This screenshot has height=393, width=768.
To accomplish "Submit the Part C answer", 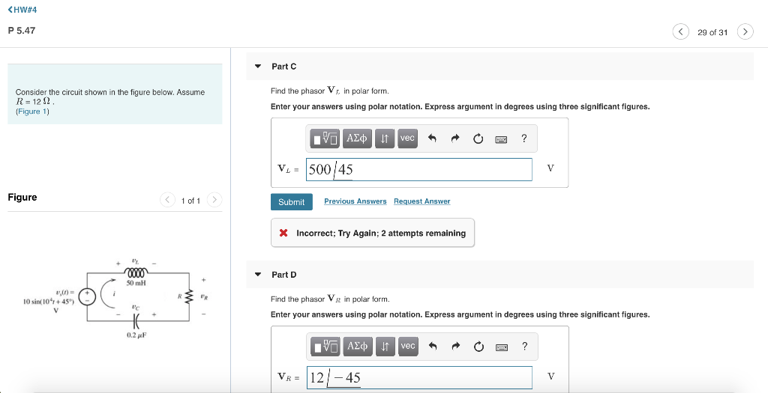I will coord(292,202).
